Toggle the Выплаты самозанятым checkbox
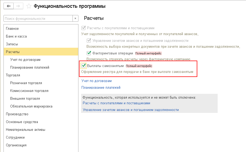The image size is (246, 152). tap(84, 66)
